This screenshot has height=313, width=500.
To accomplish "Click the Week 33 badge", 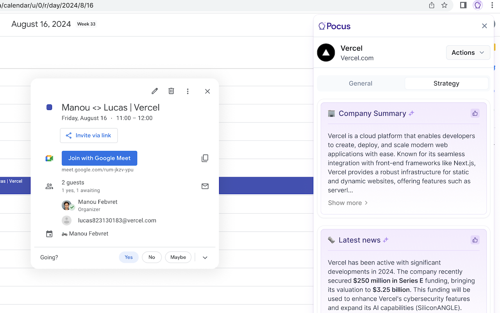I will [x=86, y=24].
